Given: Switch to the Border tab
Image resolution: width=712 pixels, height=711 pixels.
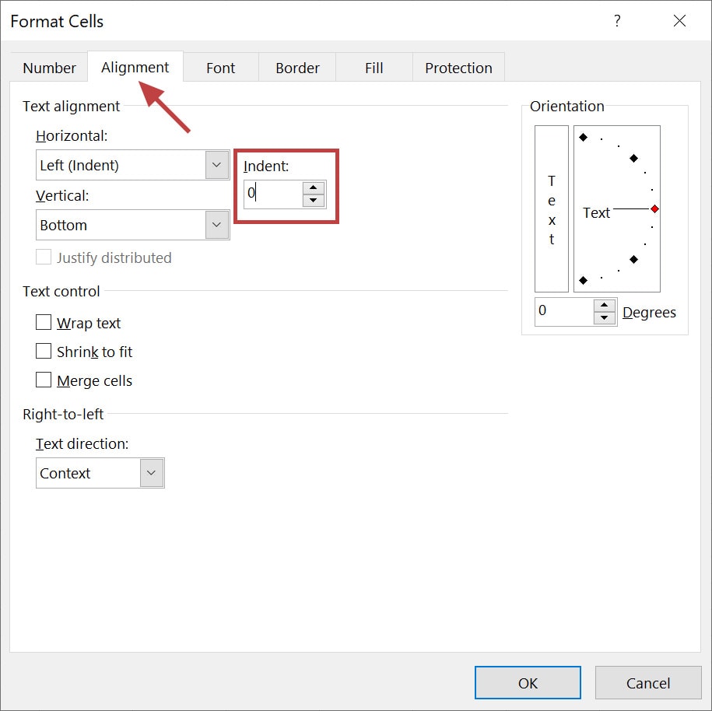Looking at the screenshot, I should pyautogui.click(x=296, y=68).
